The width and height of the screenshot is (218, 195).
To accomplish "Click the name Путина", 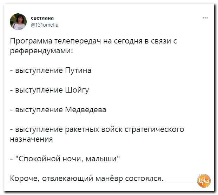I will coord(78,70).
